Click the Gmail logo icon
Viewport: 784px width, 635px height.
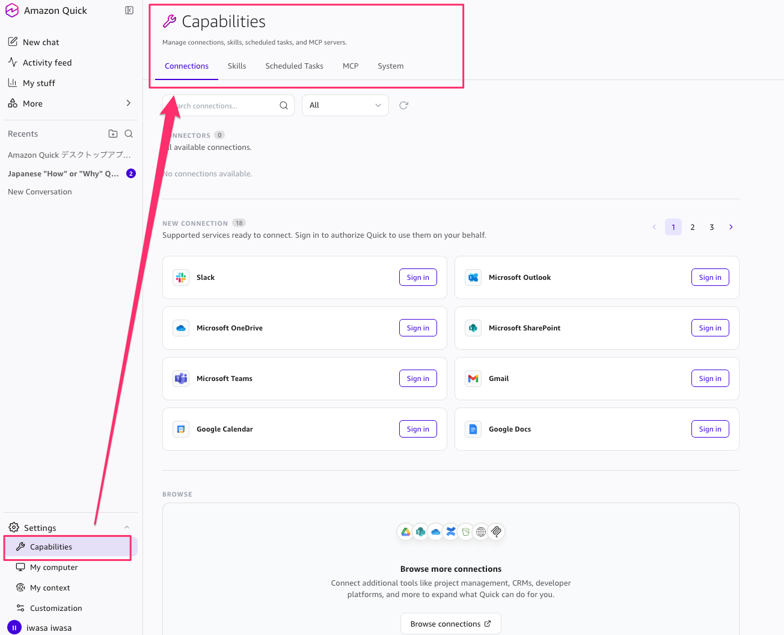tap(473, 379)
